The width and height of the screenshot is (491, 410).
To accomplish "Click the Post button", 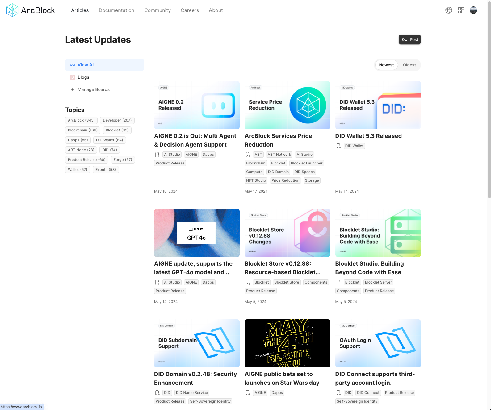I will click(409, 39).
